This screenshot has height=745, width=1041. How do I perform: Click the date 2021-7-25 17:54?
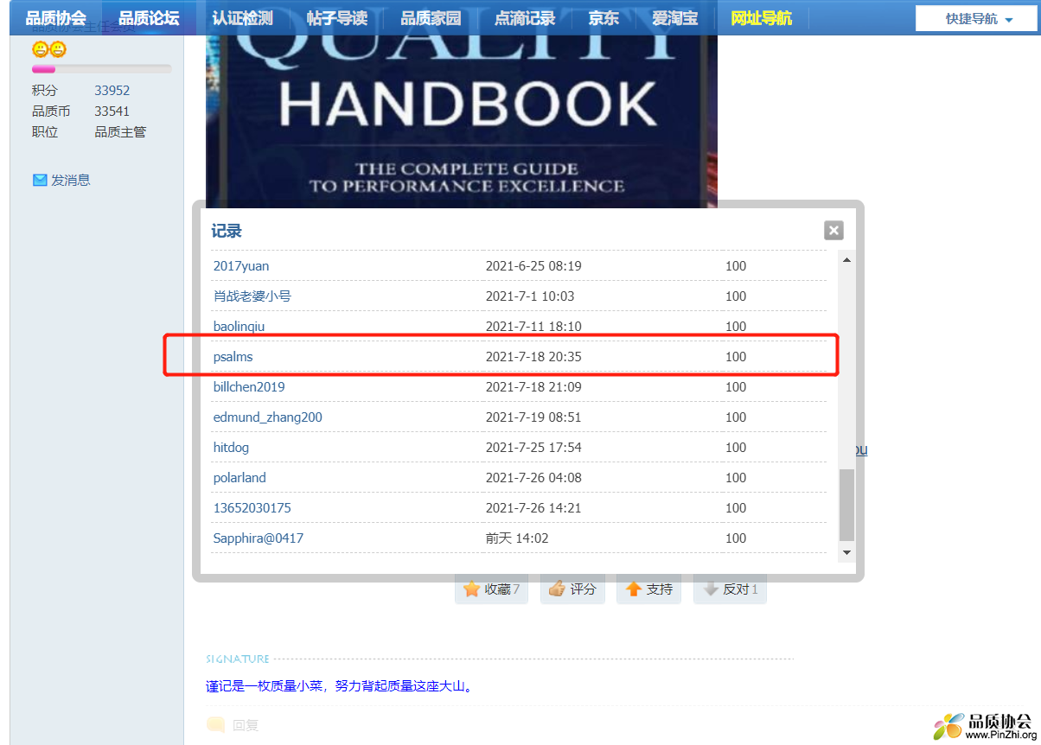pyautogui.click(x=533, y=448)
